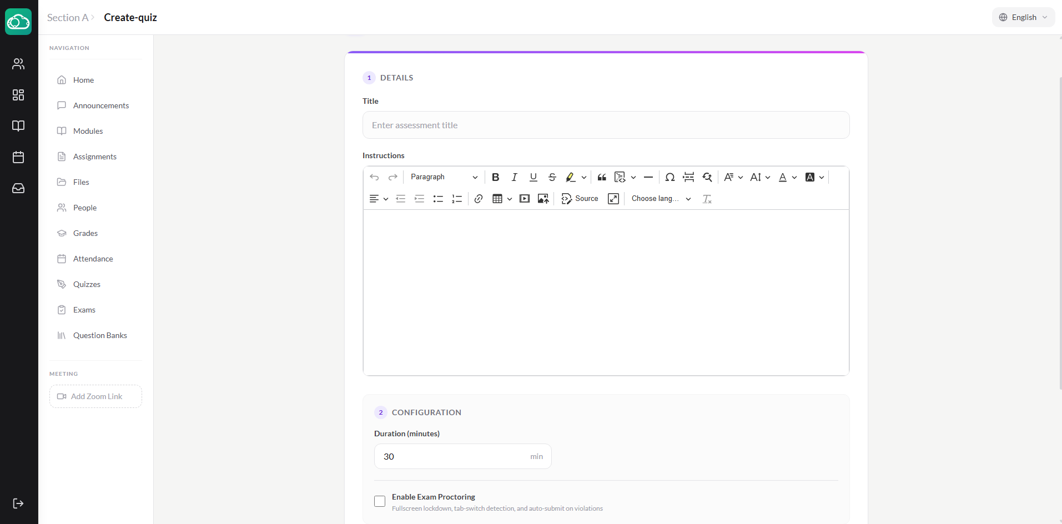Create a bulleted list
This screenshot has height=524, width=1062.
click(439, 199)
